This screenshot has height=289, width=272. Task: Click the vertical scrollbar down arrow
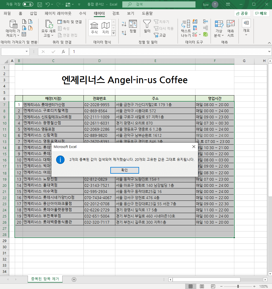[270, 274]
